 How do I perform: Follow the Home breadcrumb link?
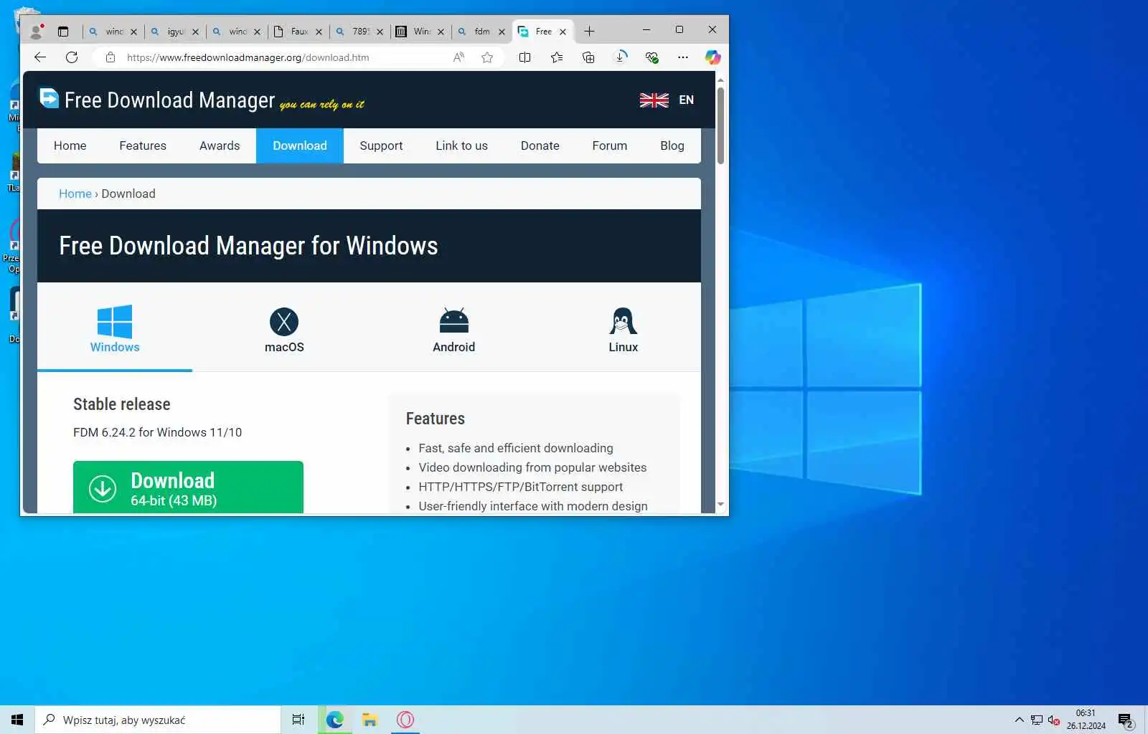pos(75,194)
